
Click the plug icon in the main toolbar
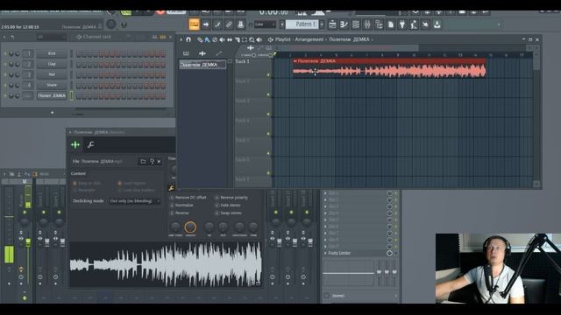click(x=402, y=24)
